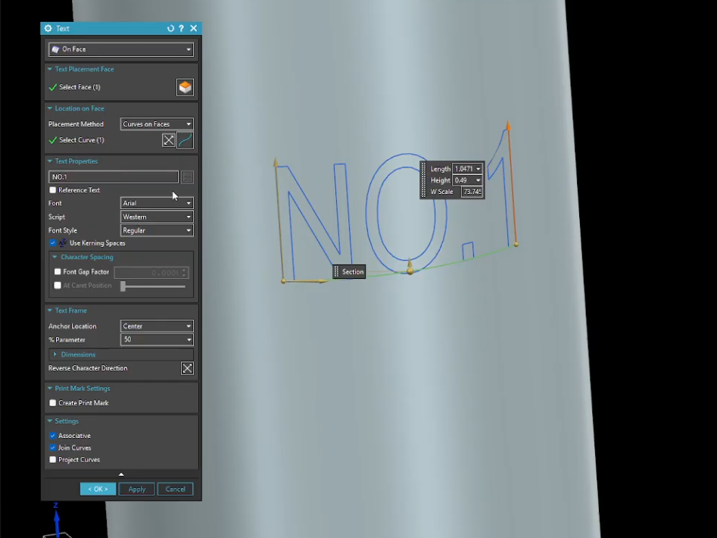This screenshot has height=538, width=717.
Task: Enable the Project Curves checkbox
Action: (x=52, y=459)
